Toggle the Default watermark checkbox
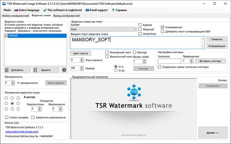 [6, 36]
